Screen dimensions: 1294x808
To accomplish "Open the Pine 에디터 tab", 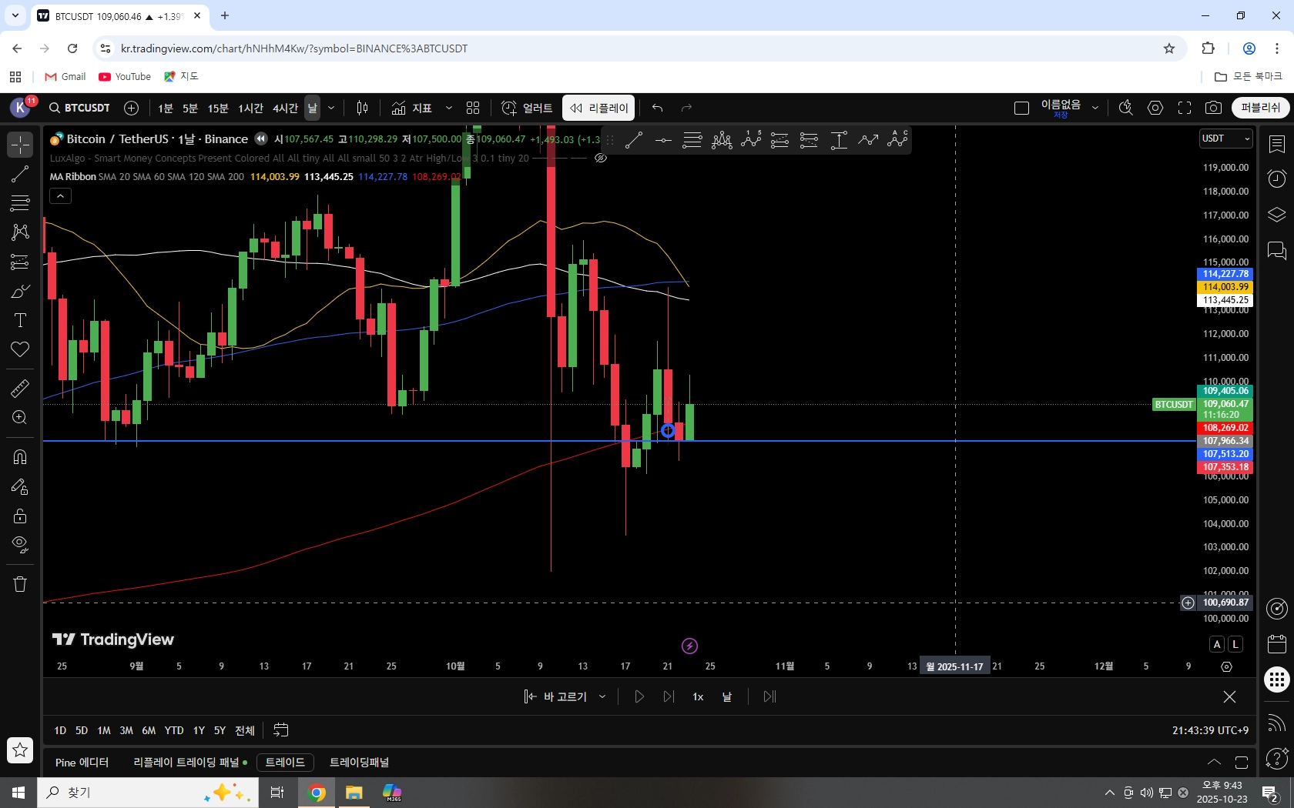I will click(x=82, y=763).
